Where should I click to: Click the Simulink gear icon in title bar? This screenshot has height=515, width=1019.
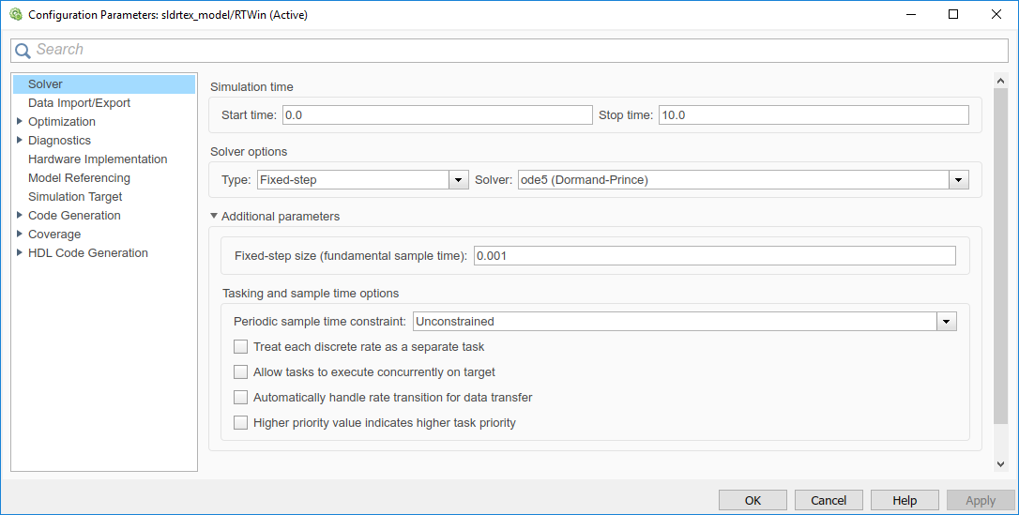coord(15,15)
